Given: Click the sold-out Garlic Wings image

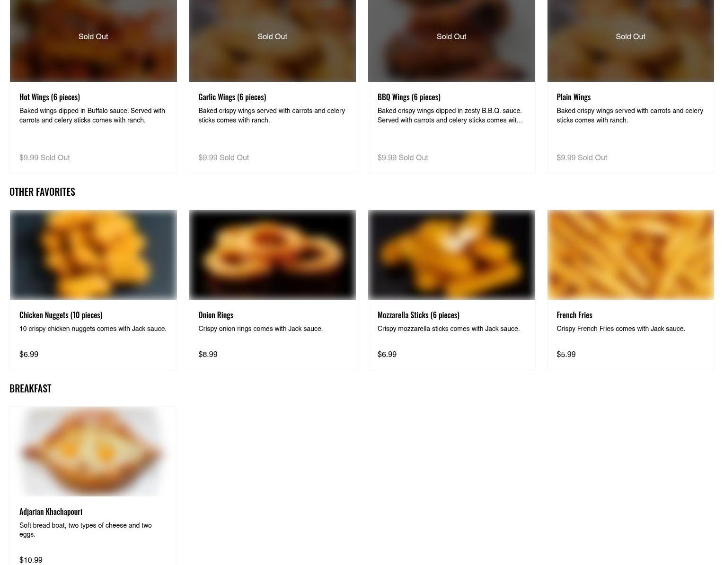Looking at the screenshot, I should coord(273,41).
